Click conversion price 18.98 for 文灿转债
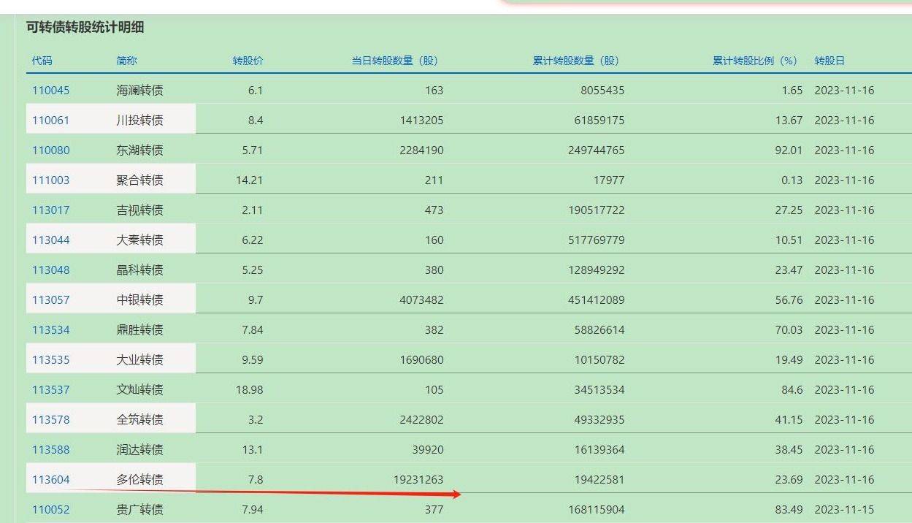 (249, 390)
